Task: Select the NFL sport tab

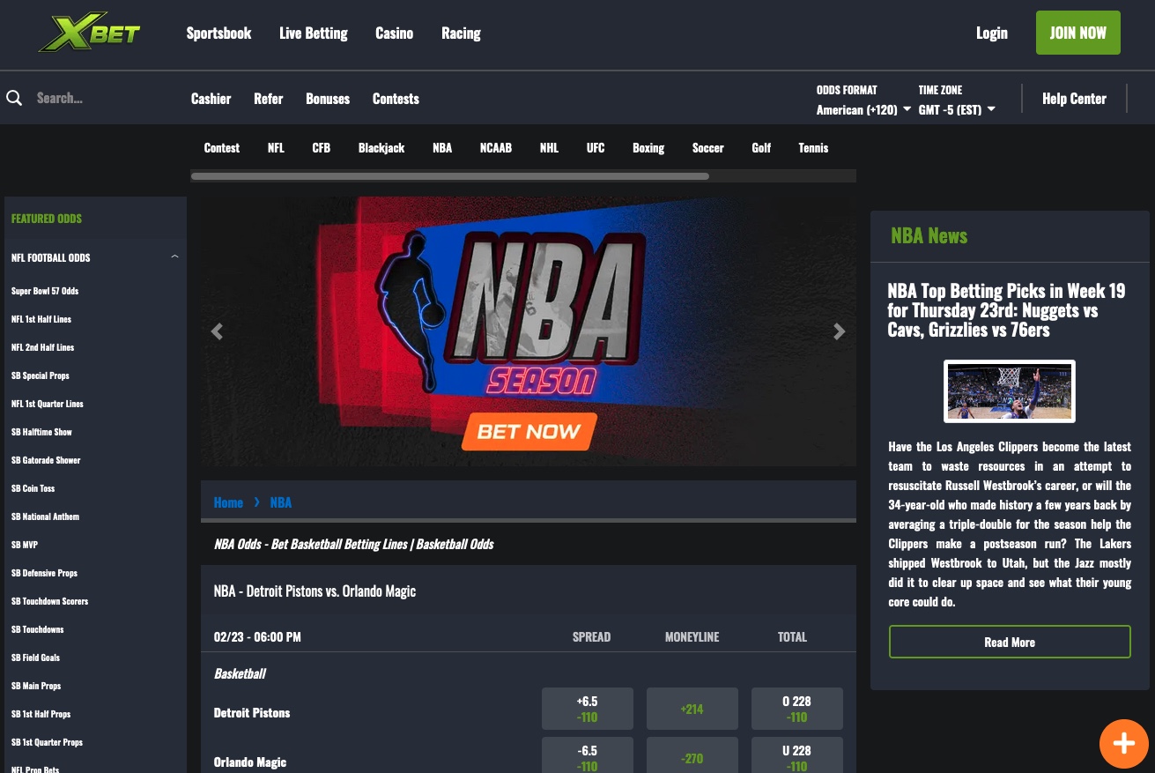Action: pos(276,147)
